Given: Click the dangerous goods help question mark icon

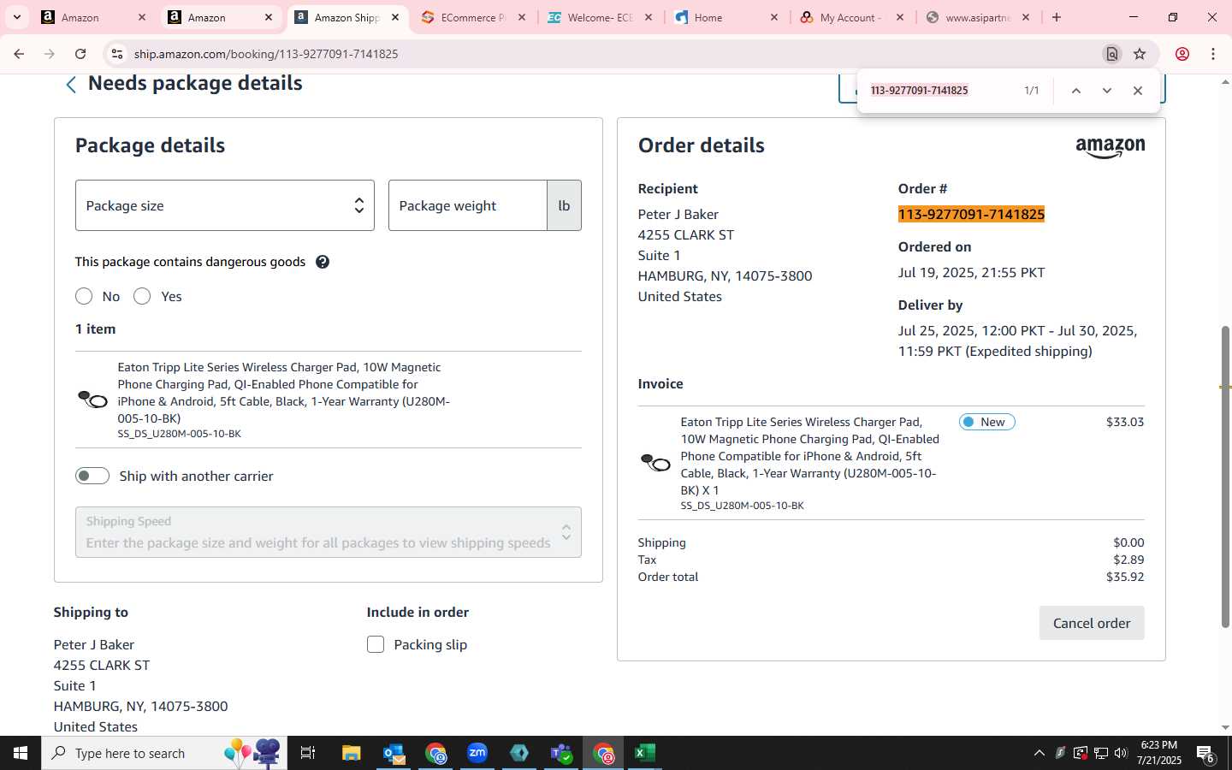Looking at the screenshot, I should pyautogui.click(x=323, y=262).
